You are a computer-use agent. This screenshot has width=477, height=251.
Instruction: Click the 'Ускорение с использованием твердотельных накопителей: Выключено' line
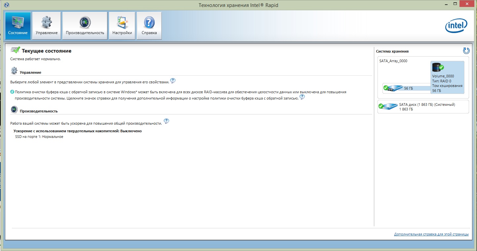[78, 131]
